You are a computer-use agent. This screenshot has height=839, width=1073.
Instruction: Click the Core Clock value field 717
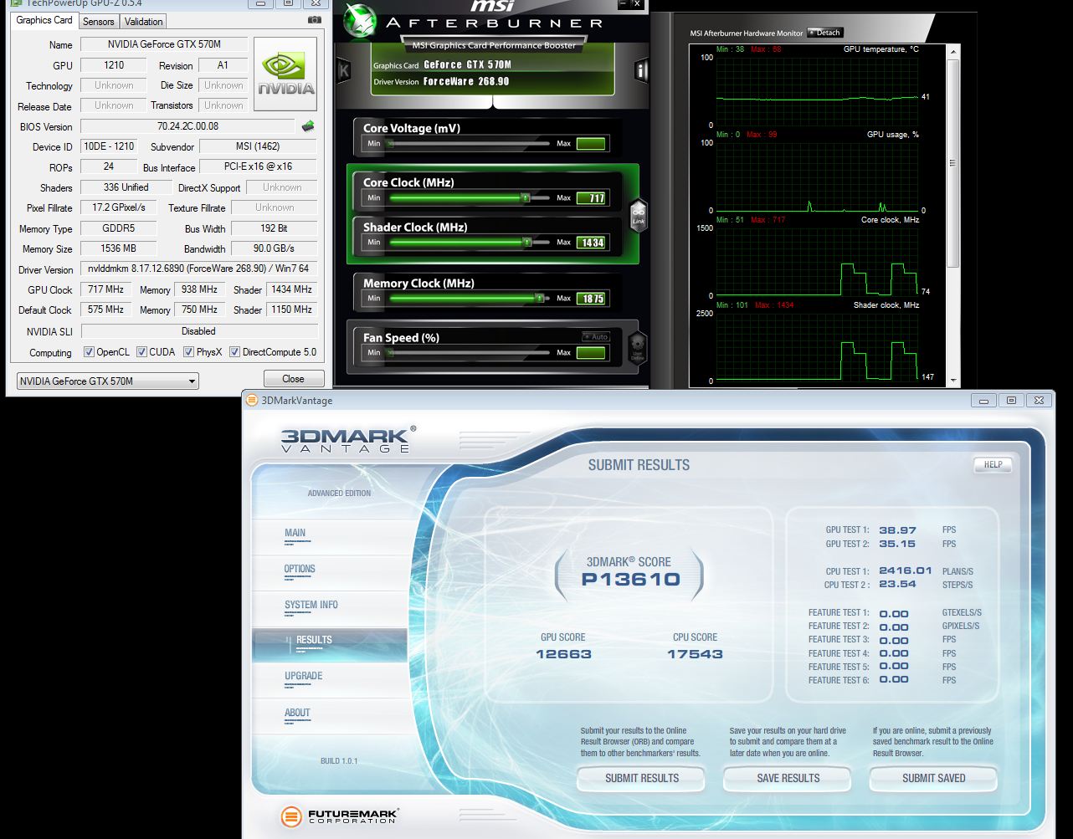[x=591, y=198]
